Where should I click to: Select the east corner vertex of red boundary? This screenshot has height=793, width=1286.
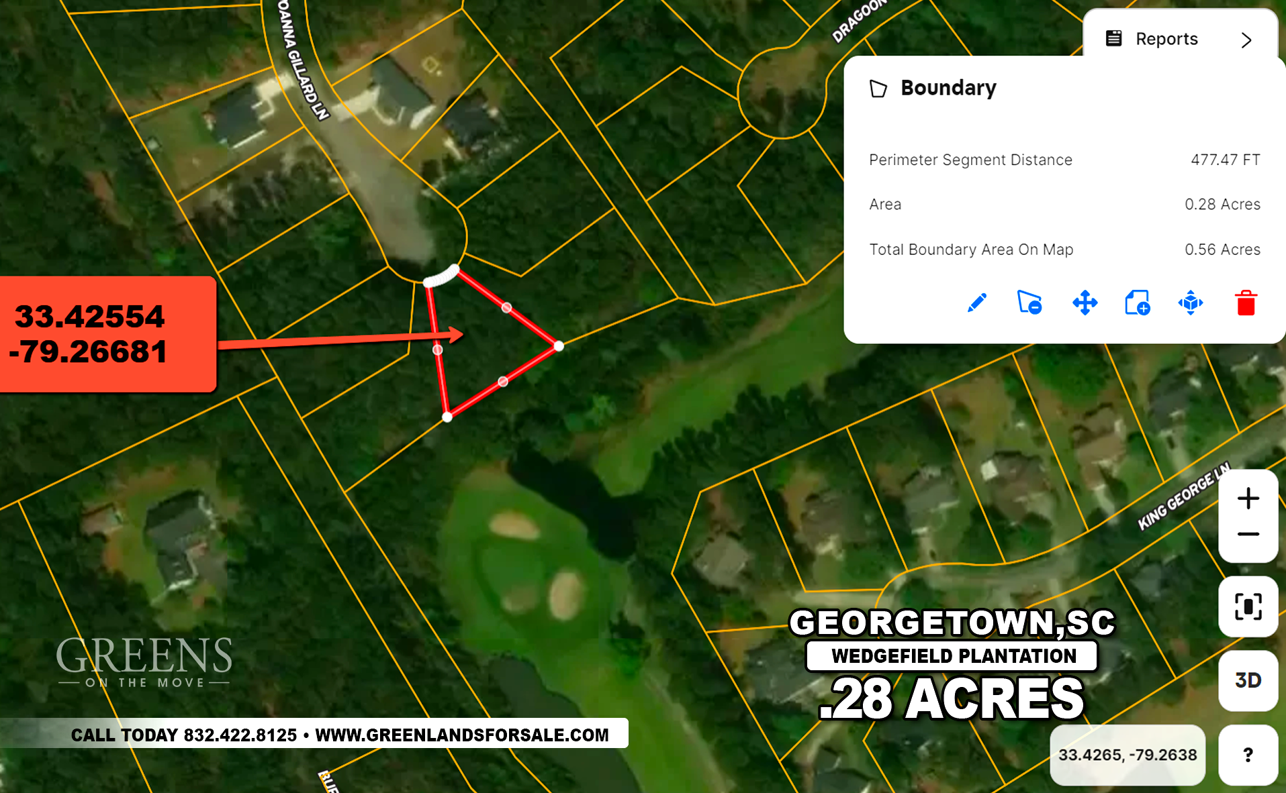559,346
